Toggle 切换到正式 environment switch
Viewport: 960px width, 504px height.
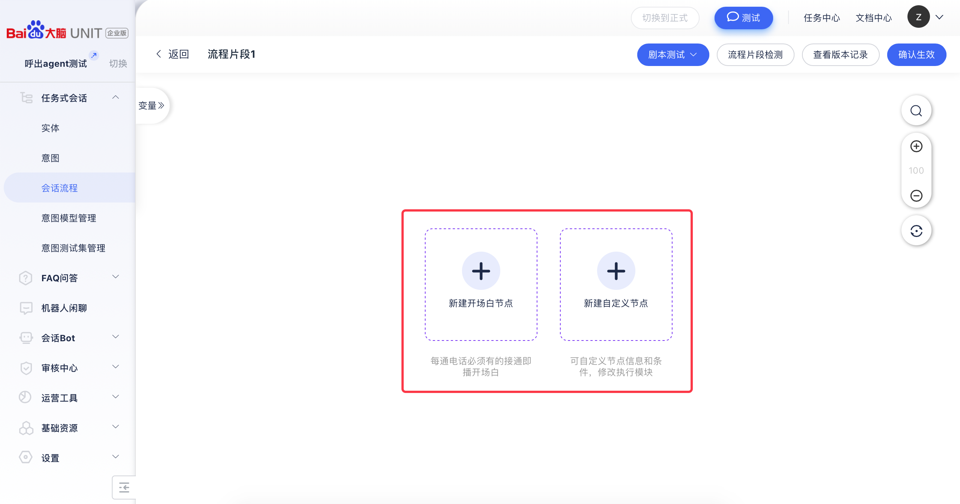[x=665, y=18]
